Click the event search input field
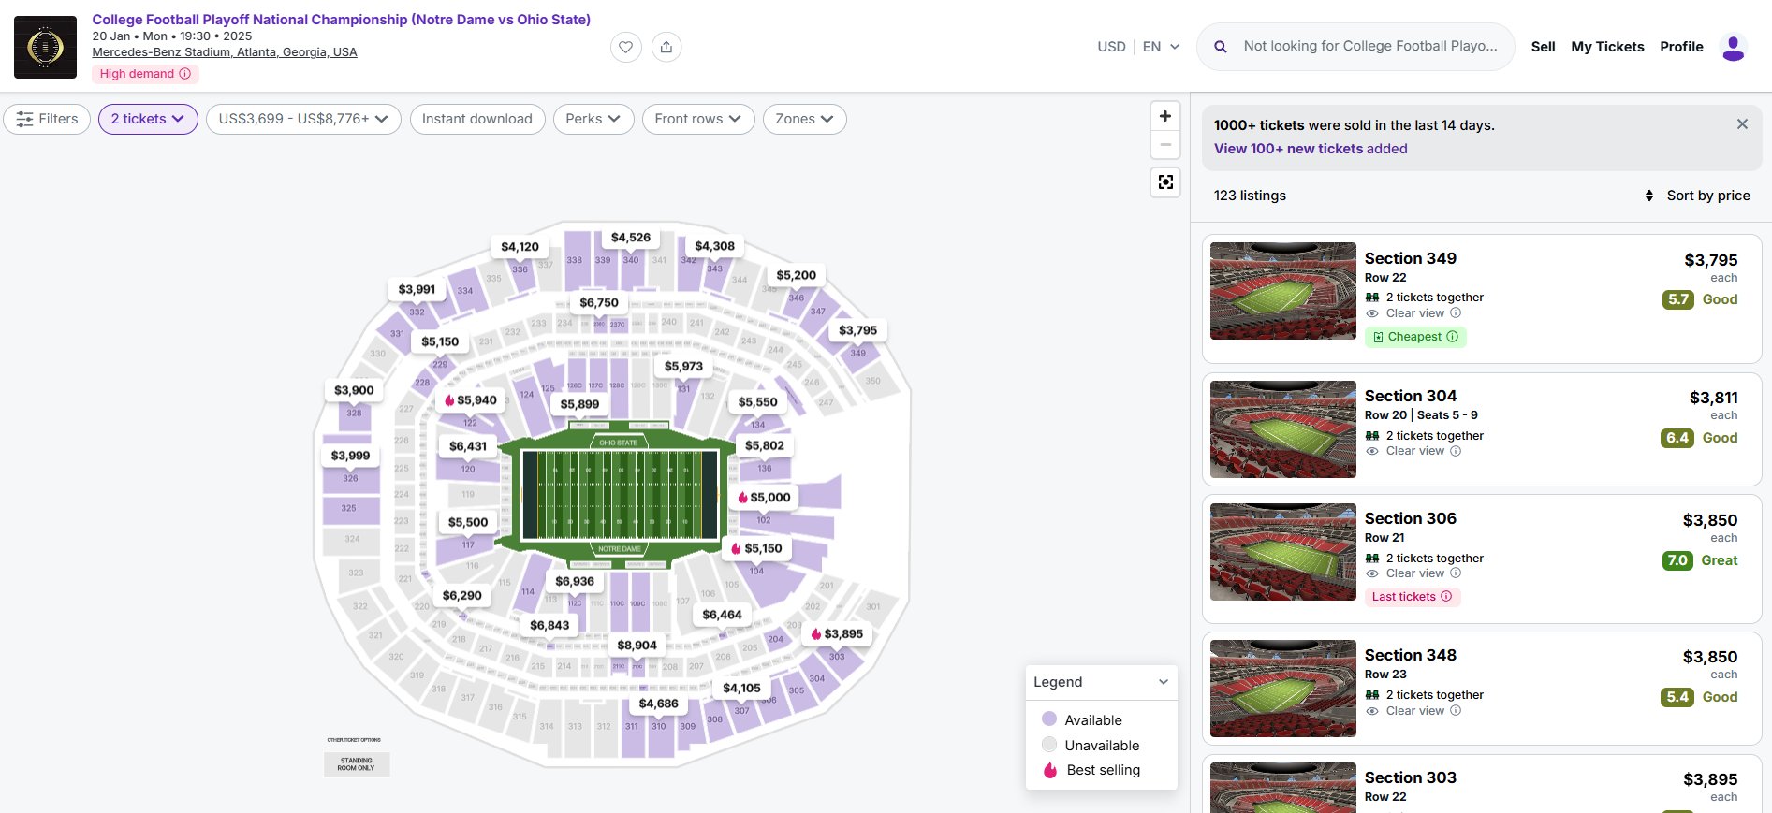 pos(1370,47)
